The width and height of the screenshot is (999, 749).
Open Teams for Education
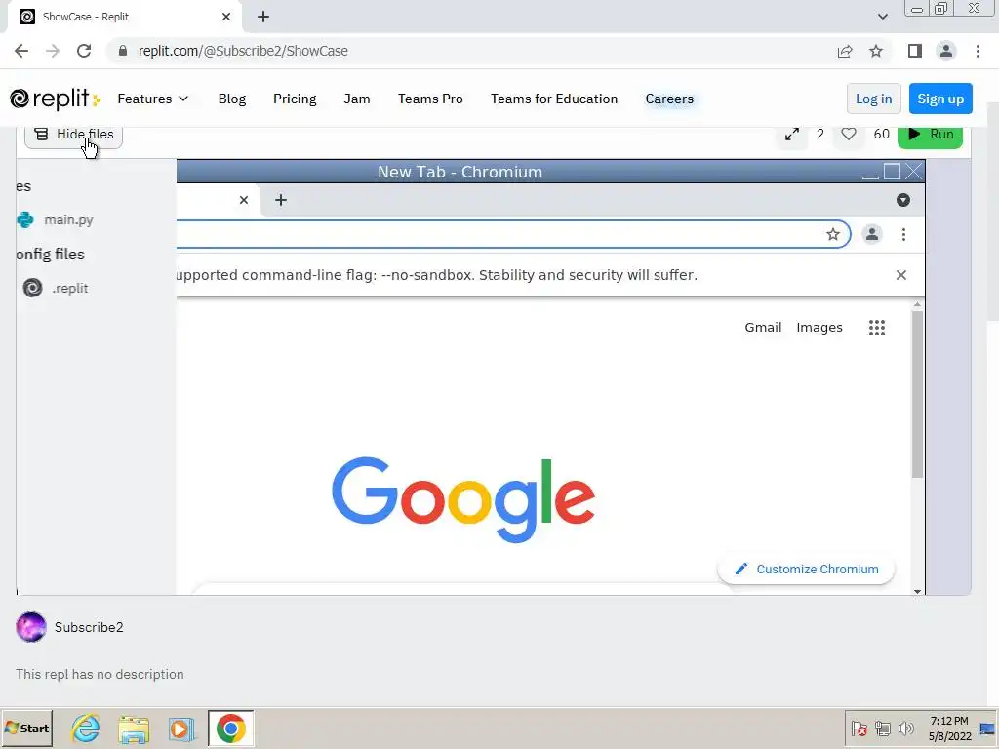pos(554,99)
